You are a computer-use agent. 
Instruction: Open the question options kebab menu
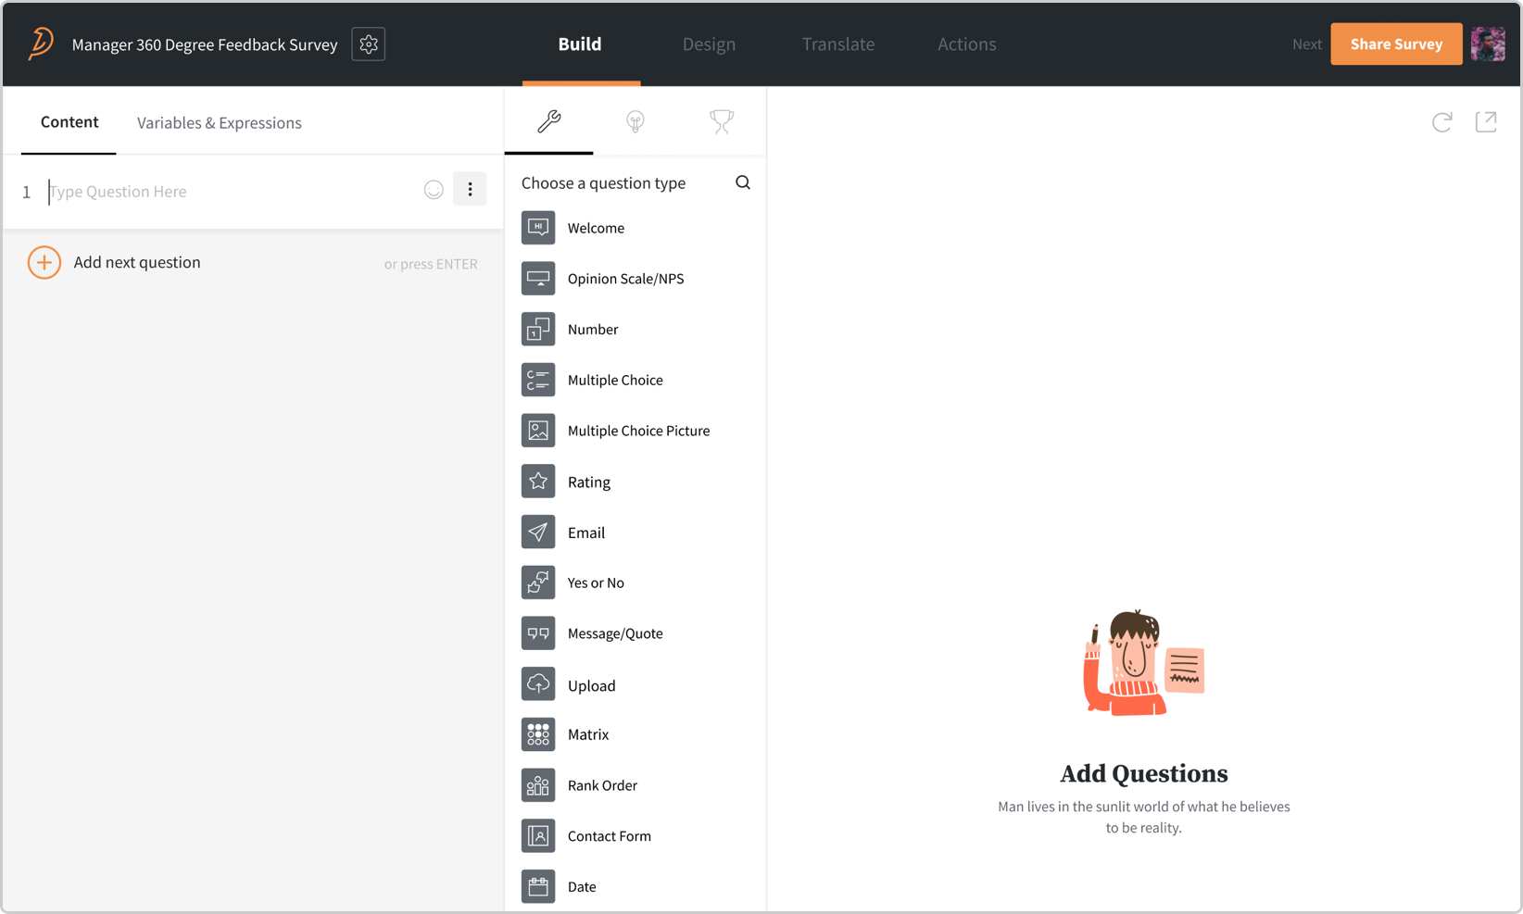pyautogui.click(x=470, y=188)
